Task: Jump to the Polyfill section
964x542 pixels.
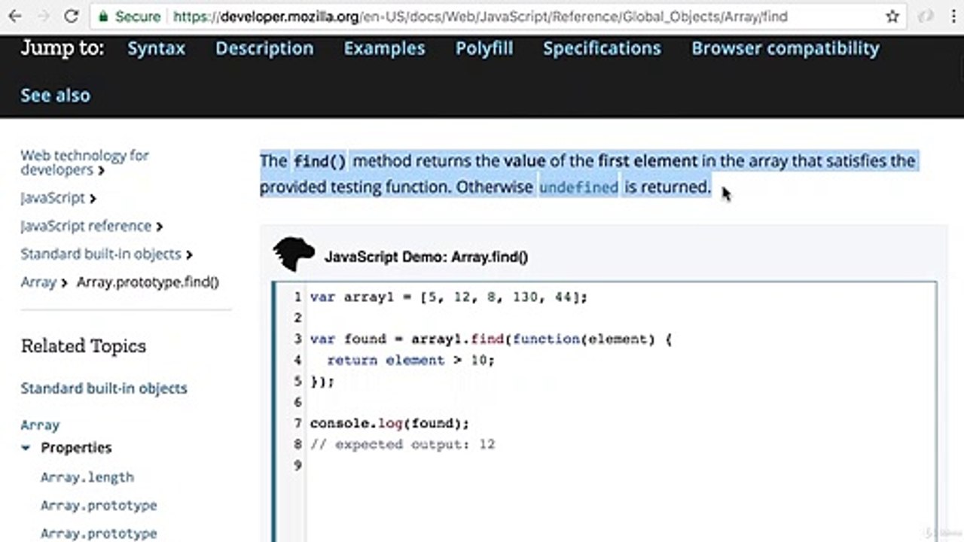Action: tap(484, 48)
